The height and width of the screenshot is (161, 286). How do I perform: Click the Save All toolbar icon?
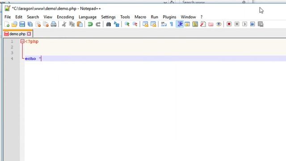(30, 24)
